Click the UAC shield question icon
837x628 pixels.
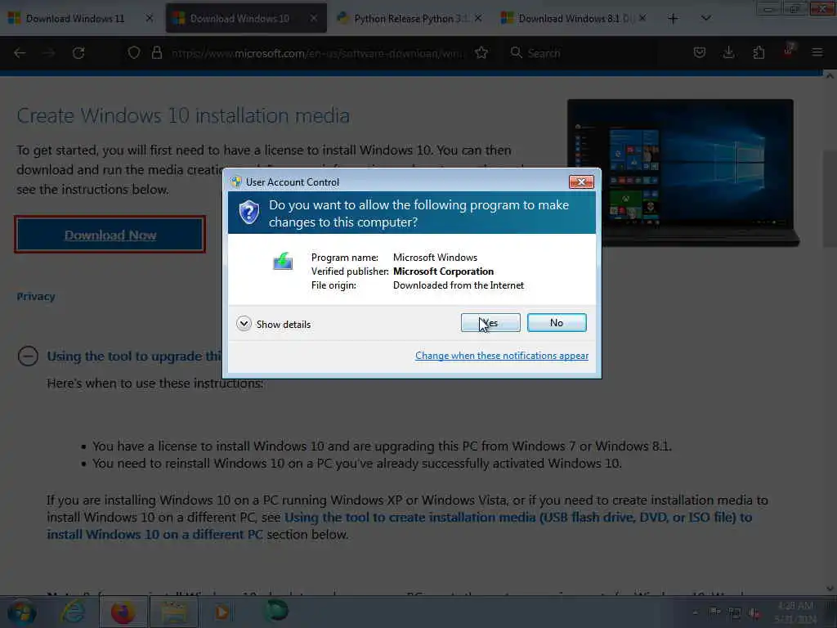point(248,213)
